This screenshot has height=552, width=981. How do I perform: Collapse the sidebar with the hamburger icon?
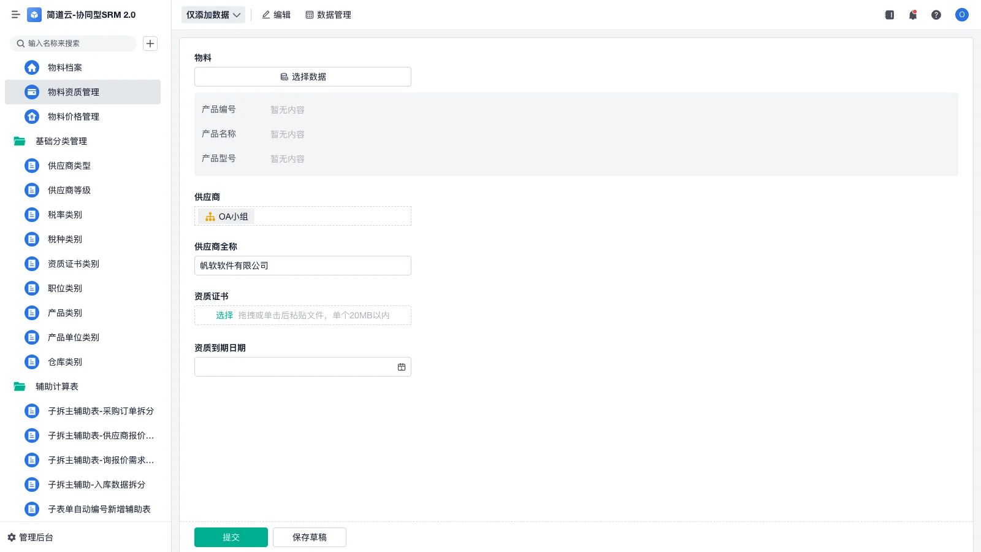16,15
